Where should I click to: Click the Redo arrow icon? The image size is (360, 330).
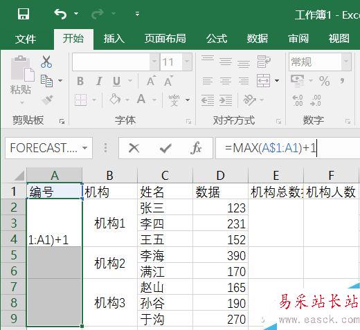click(x=98, y=14)
